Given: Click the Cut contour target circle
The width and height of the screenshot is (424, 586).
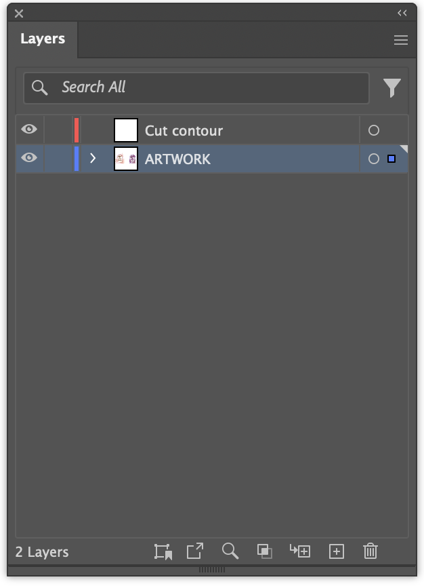Looking at the screenshot, I should [x=373, y=130].
